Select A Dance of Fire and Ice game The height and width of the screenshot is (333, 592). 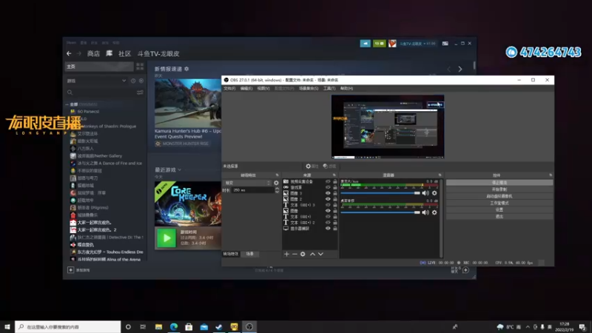coord(110,163)
